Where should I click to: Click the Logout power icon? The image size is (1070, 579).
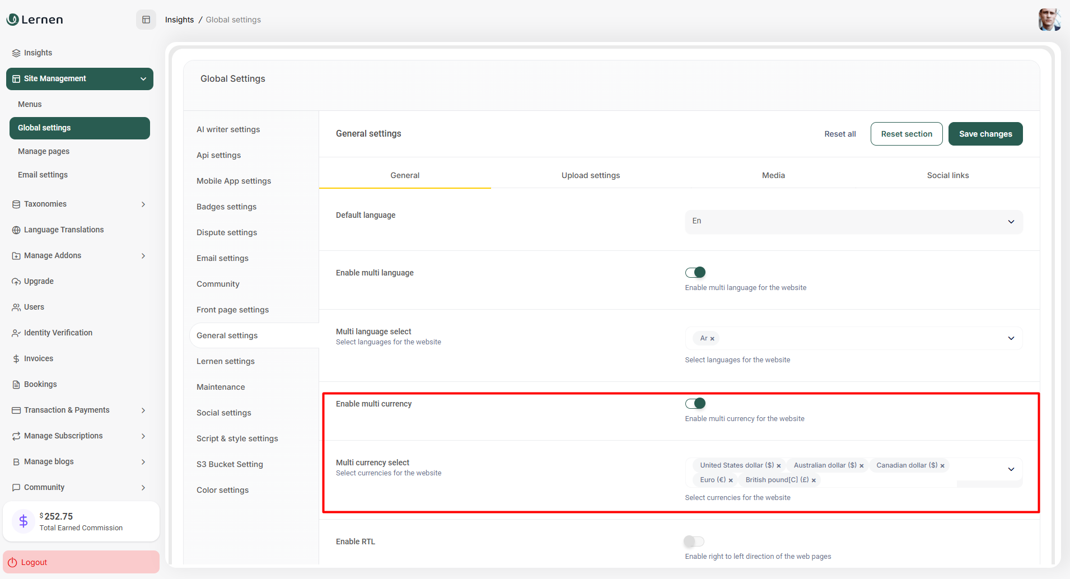coord(12,562)
